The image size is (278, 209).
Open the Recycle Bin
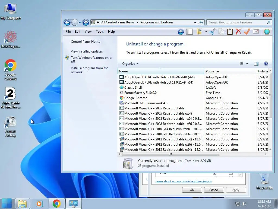coord(264,181)
